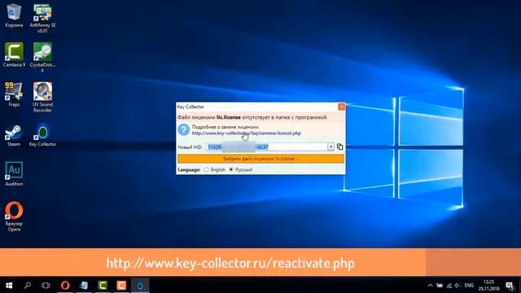
Task: Open the zamena-licenzii.php link
Action: coord(247,133)
